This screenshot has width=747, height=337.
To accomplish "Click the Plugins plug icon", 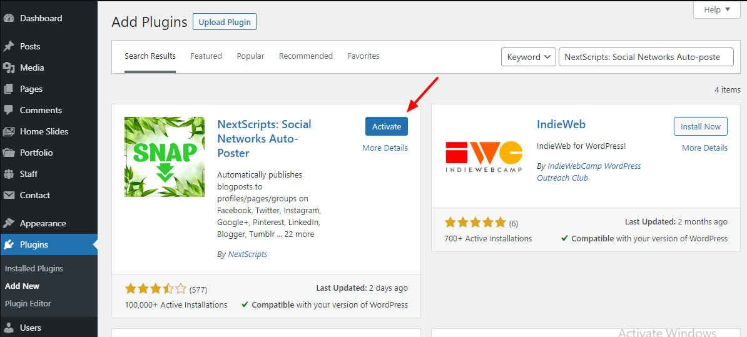I will pos(9,245).
